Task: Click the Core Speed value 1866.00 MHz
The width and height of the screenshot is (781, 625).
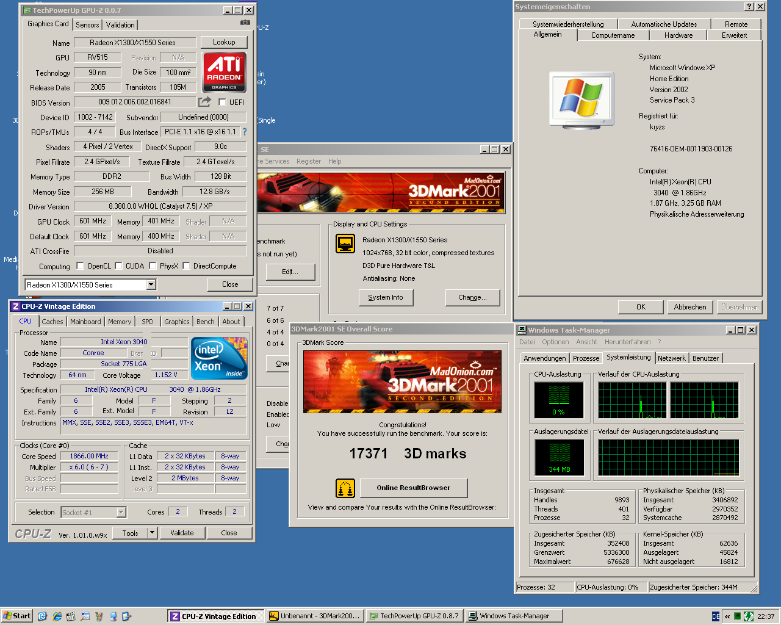Action: (89, 456)
